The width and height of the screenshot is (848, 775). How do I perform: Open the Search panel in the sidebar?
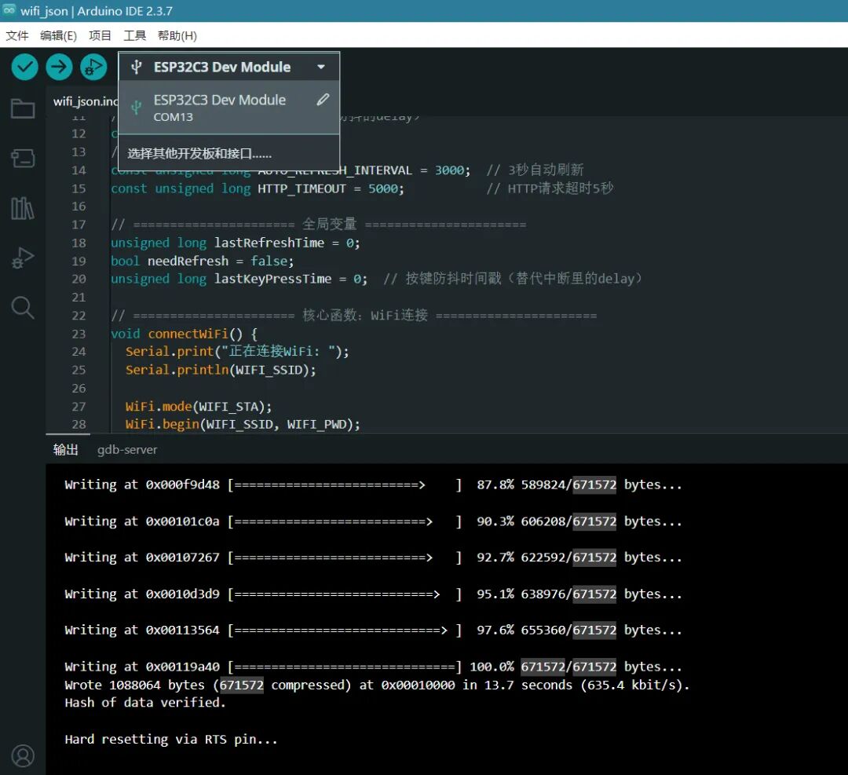[22, 307]
